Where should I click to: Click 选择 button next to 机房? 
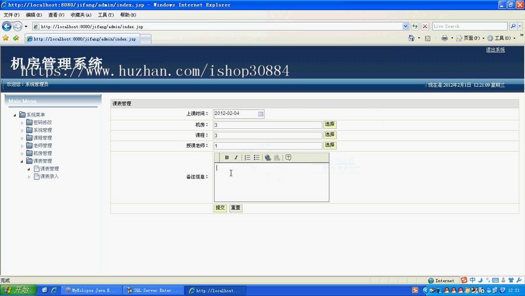330,125
